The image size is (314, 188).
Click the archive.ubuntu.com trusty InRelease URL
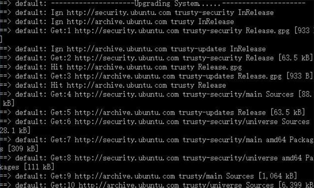point(117,22)
